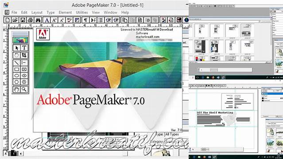283x159 pixels.
Task: Click the Open folder toolbar icon
Action: (15, 20)
